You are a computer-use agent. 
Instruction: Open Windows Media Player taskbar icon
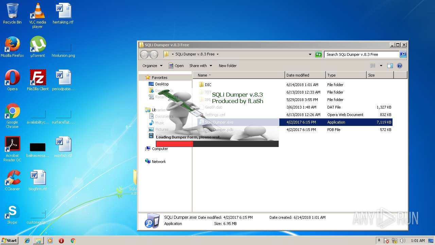(x=50, y=241)
